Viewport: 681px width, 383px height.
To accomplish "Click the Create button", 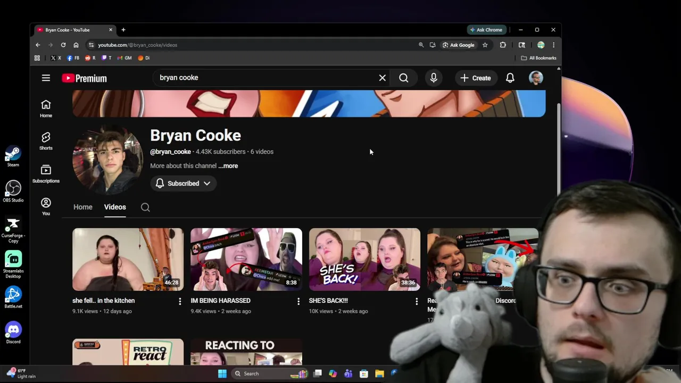I will (x=476, y=78).
